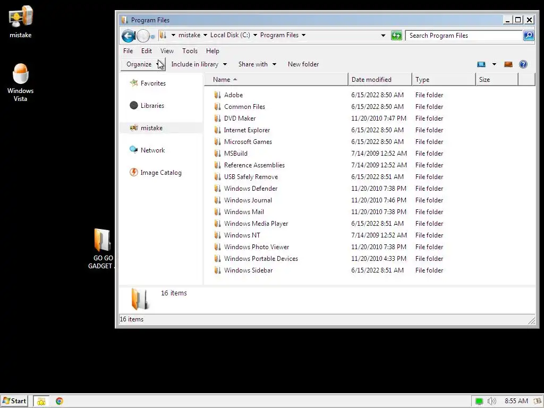Click the Libraries icon in sidebar
The image size is (544, 408).
point(133,105)
